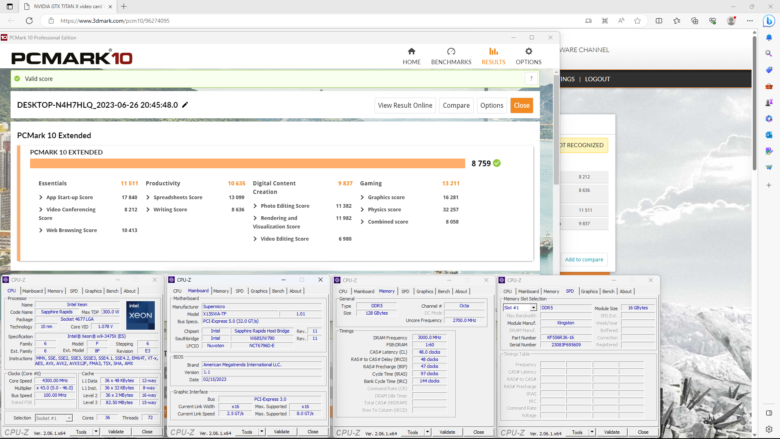
Task: Click Tools button in Memory CPU-Z
Action: coord(413,432)
